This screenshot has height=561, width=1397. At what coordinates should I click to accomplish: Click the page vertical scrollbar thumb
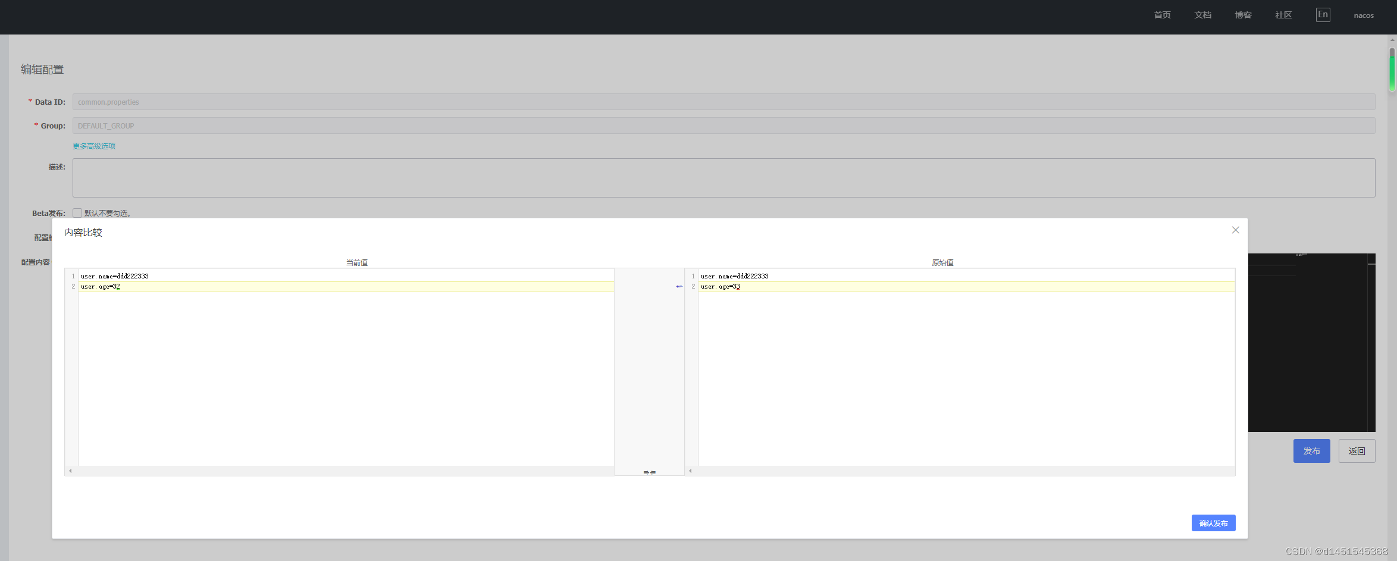point(1392,70)
